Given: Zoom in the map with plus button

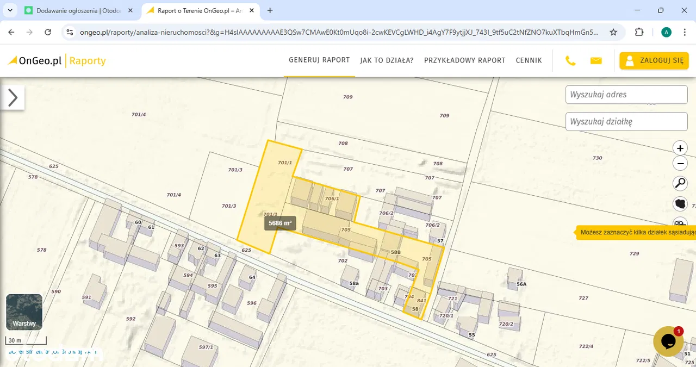Looking at the screenshot, I should [680, 148].
